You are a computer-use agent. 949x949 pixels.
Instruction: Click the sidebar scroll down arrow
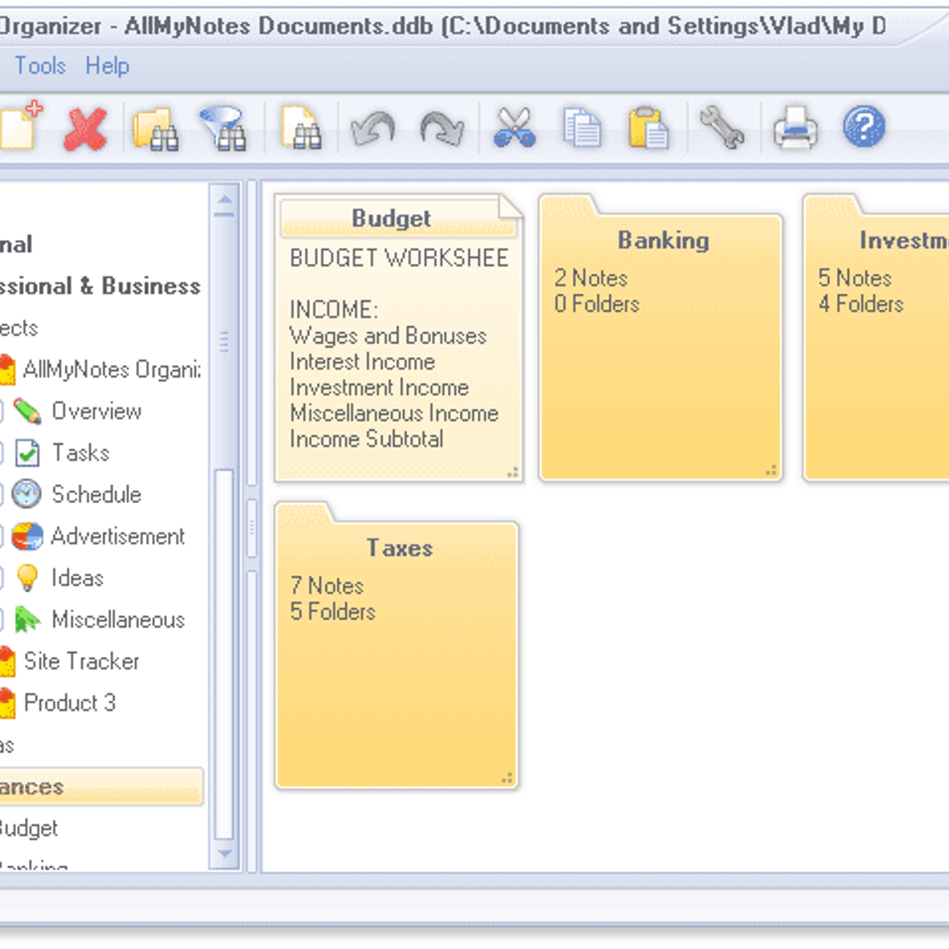pyautogui.click(x=225, y=854)
